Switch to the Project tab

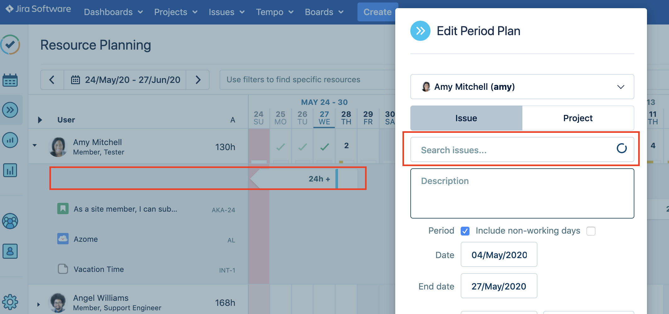(578, 118)
